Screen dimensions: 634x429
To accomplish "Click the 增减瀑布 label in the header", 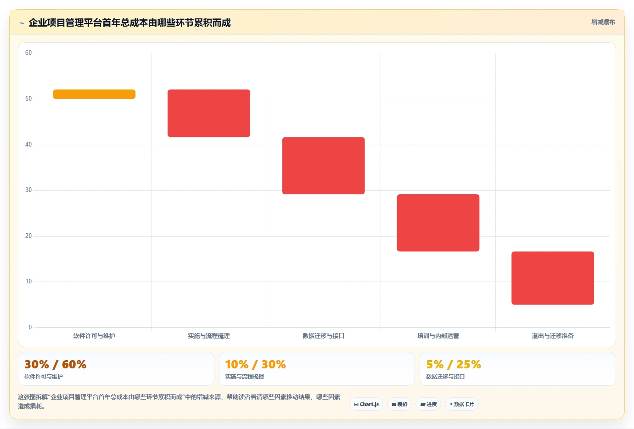I will click(x=603, y=22).
